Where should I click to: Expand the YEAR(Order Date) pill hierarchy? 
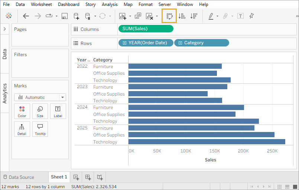tap(124, 43)
